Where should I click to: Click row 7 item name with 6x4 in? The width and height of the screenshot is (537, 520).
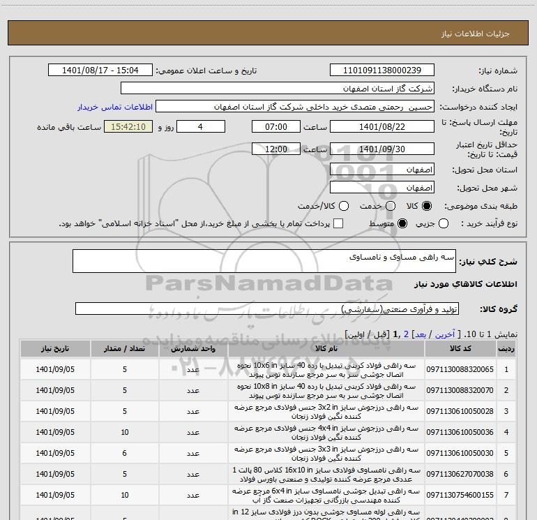coord(326,496)
